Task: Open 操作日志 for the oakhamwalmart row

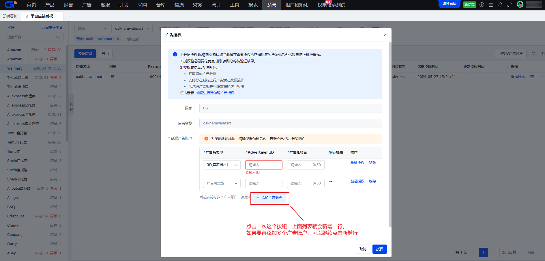Action: tap(518, 77)
